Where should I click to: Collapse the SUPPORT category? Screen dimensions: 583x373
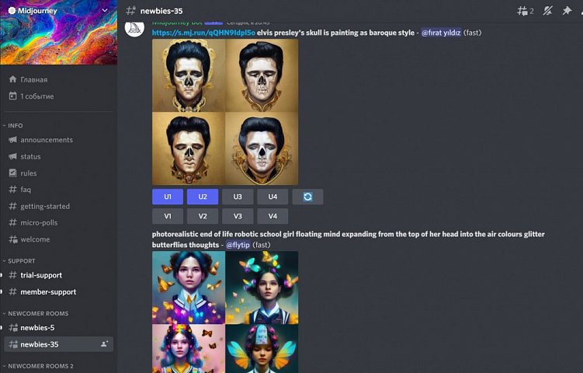(x=19, y=261)
